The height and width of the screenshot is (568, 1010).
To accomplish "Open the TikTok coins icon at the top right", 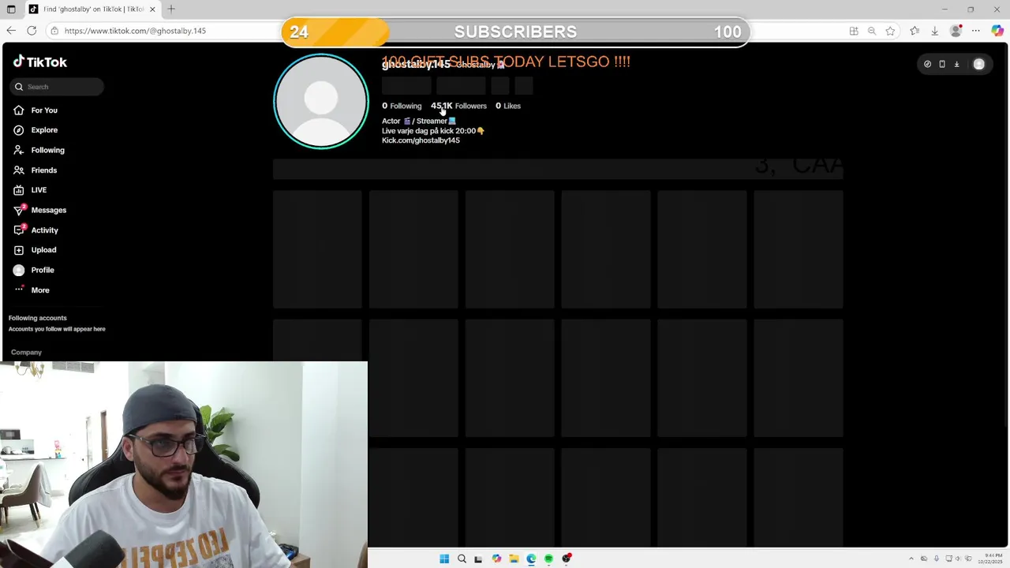I will click(x=927, y=65).
